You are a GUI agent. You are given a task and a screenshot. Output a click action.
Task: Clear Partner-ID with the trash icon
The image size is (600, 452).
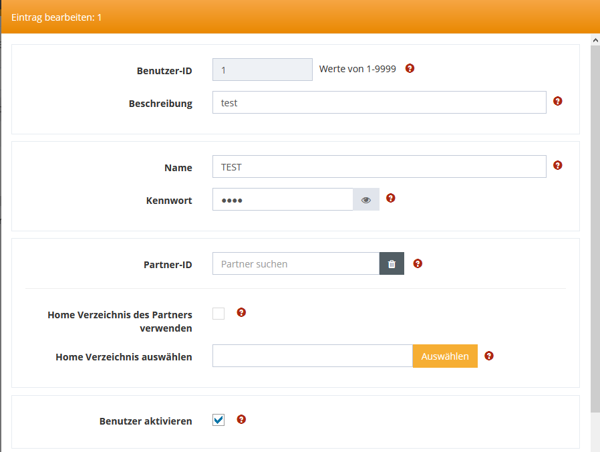(x=392, y=264)
